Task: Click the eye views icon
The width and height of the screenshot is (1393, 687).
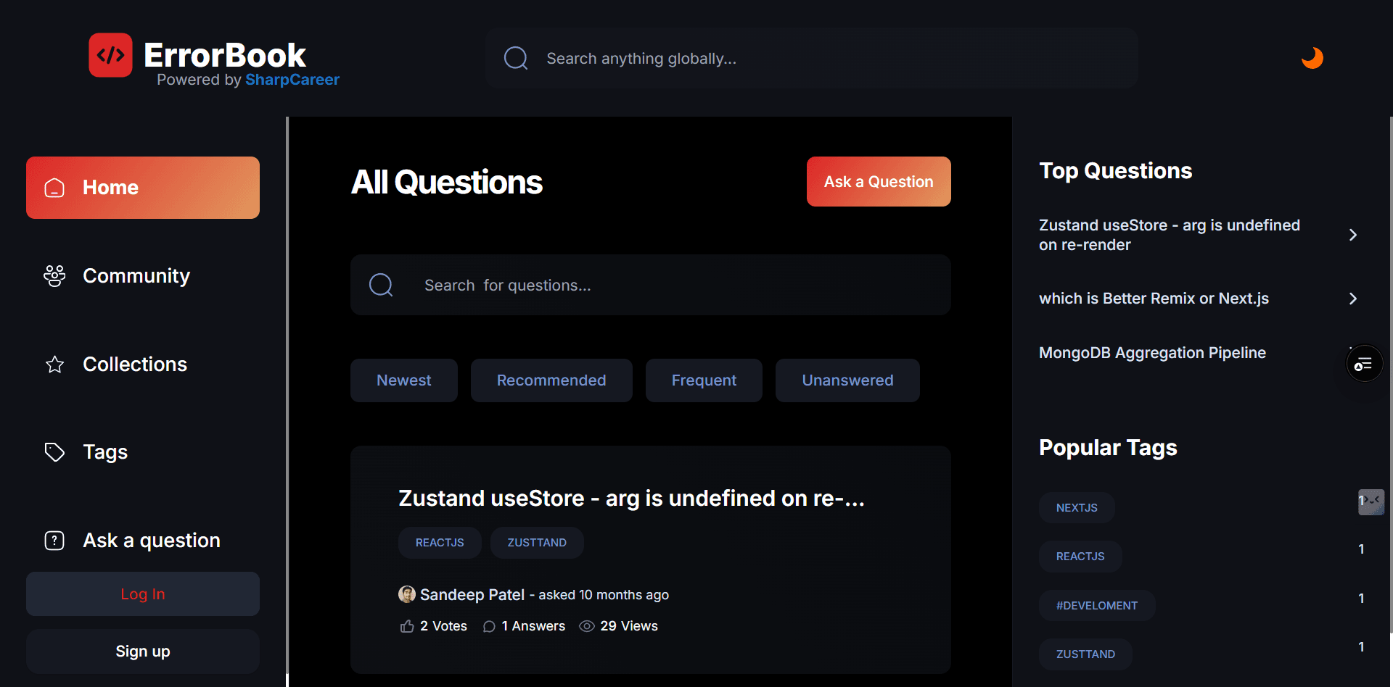Action: pos(587,626)
